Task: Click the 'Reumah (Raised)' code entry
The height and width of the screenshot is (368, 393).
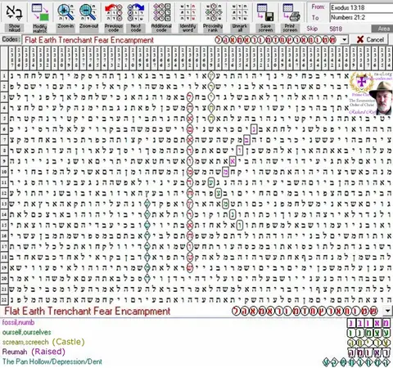Action: point(34,352)
